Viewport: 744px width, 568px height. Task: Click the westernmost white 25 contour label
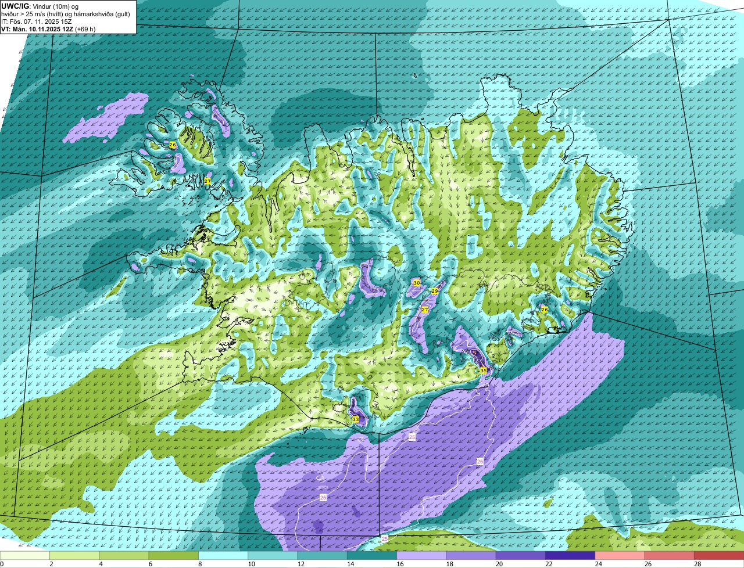click(323, 498)
